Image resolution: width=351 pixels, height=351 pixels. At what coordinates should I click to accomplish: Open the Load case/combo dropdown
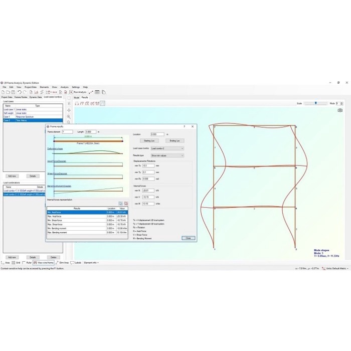(167, 148)
